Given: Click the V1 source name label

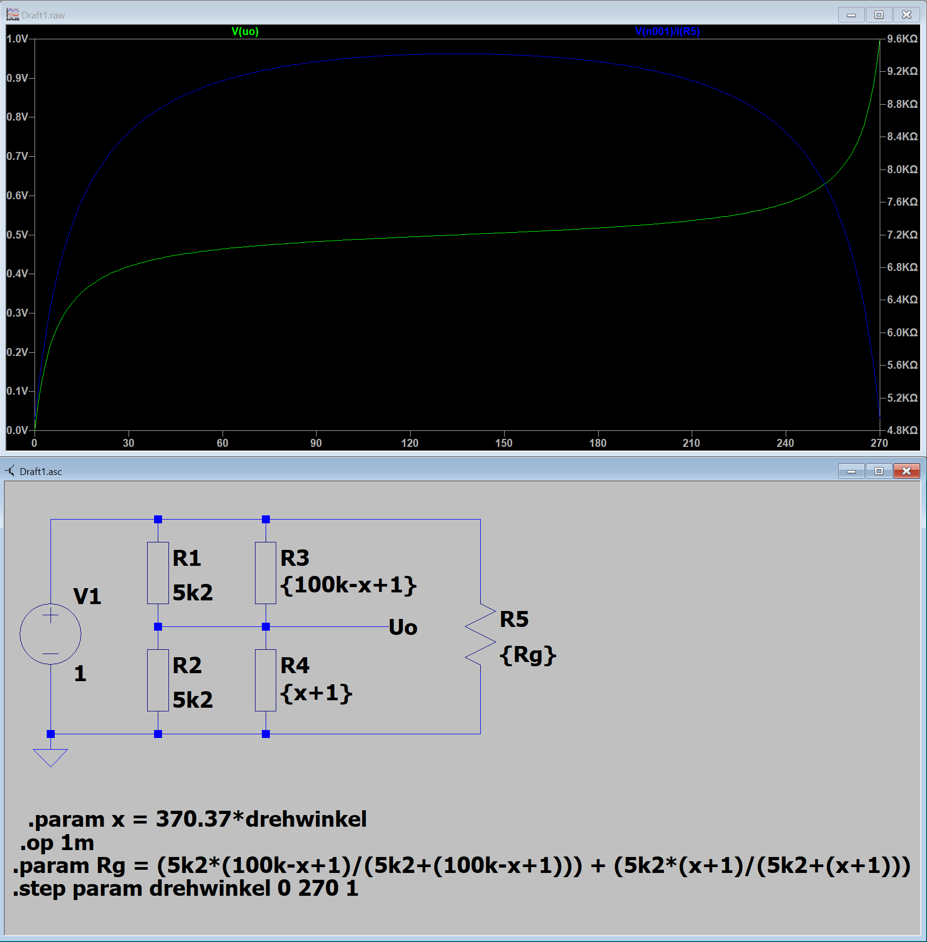Looking at the screenshot, I should pyautogui.click(x=87, y=596).
